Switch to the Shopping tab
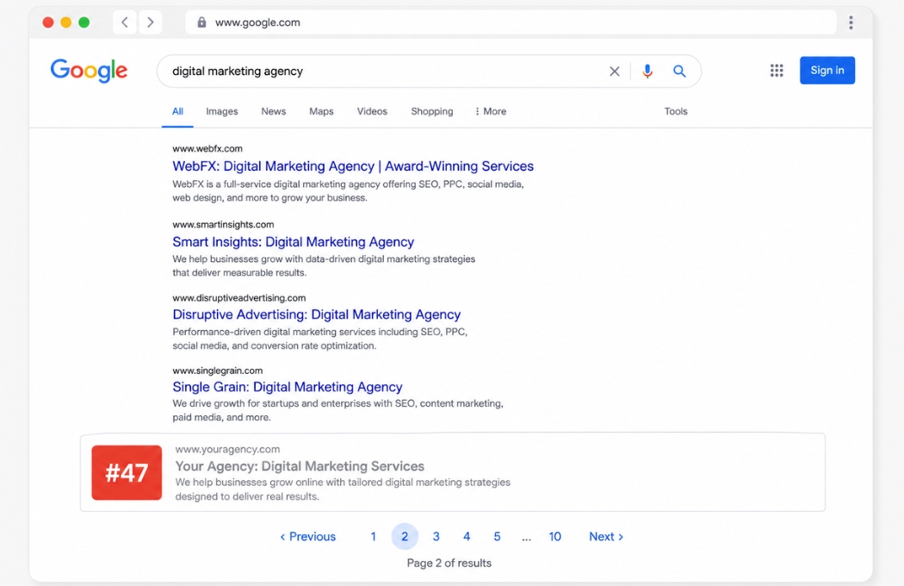 (x=432, y=111)
